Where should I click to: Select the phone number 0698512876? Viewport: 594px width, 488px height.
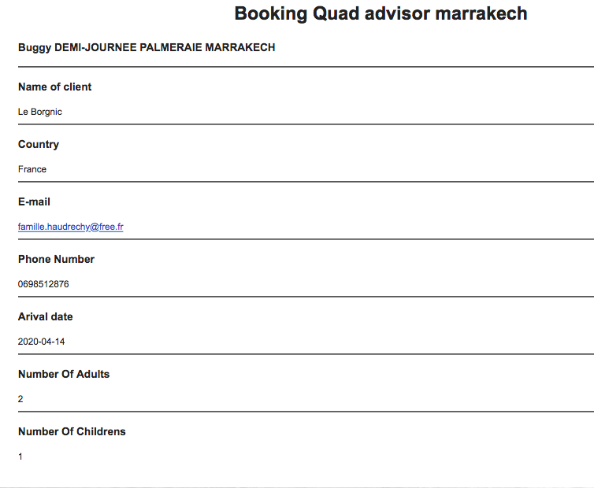(x=43, y=284)
